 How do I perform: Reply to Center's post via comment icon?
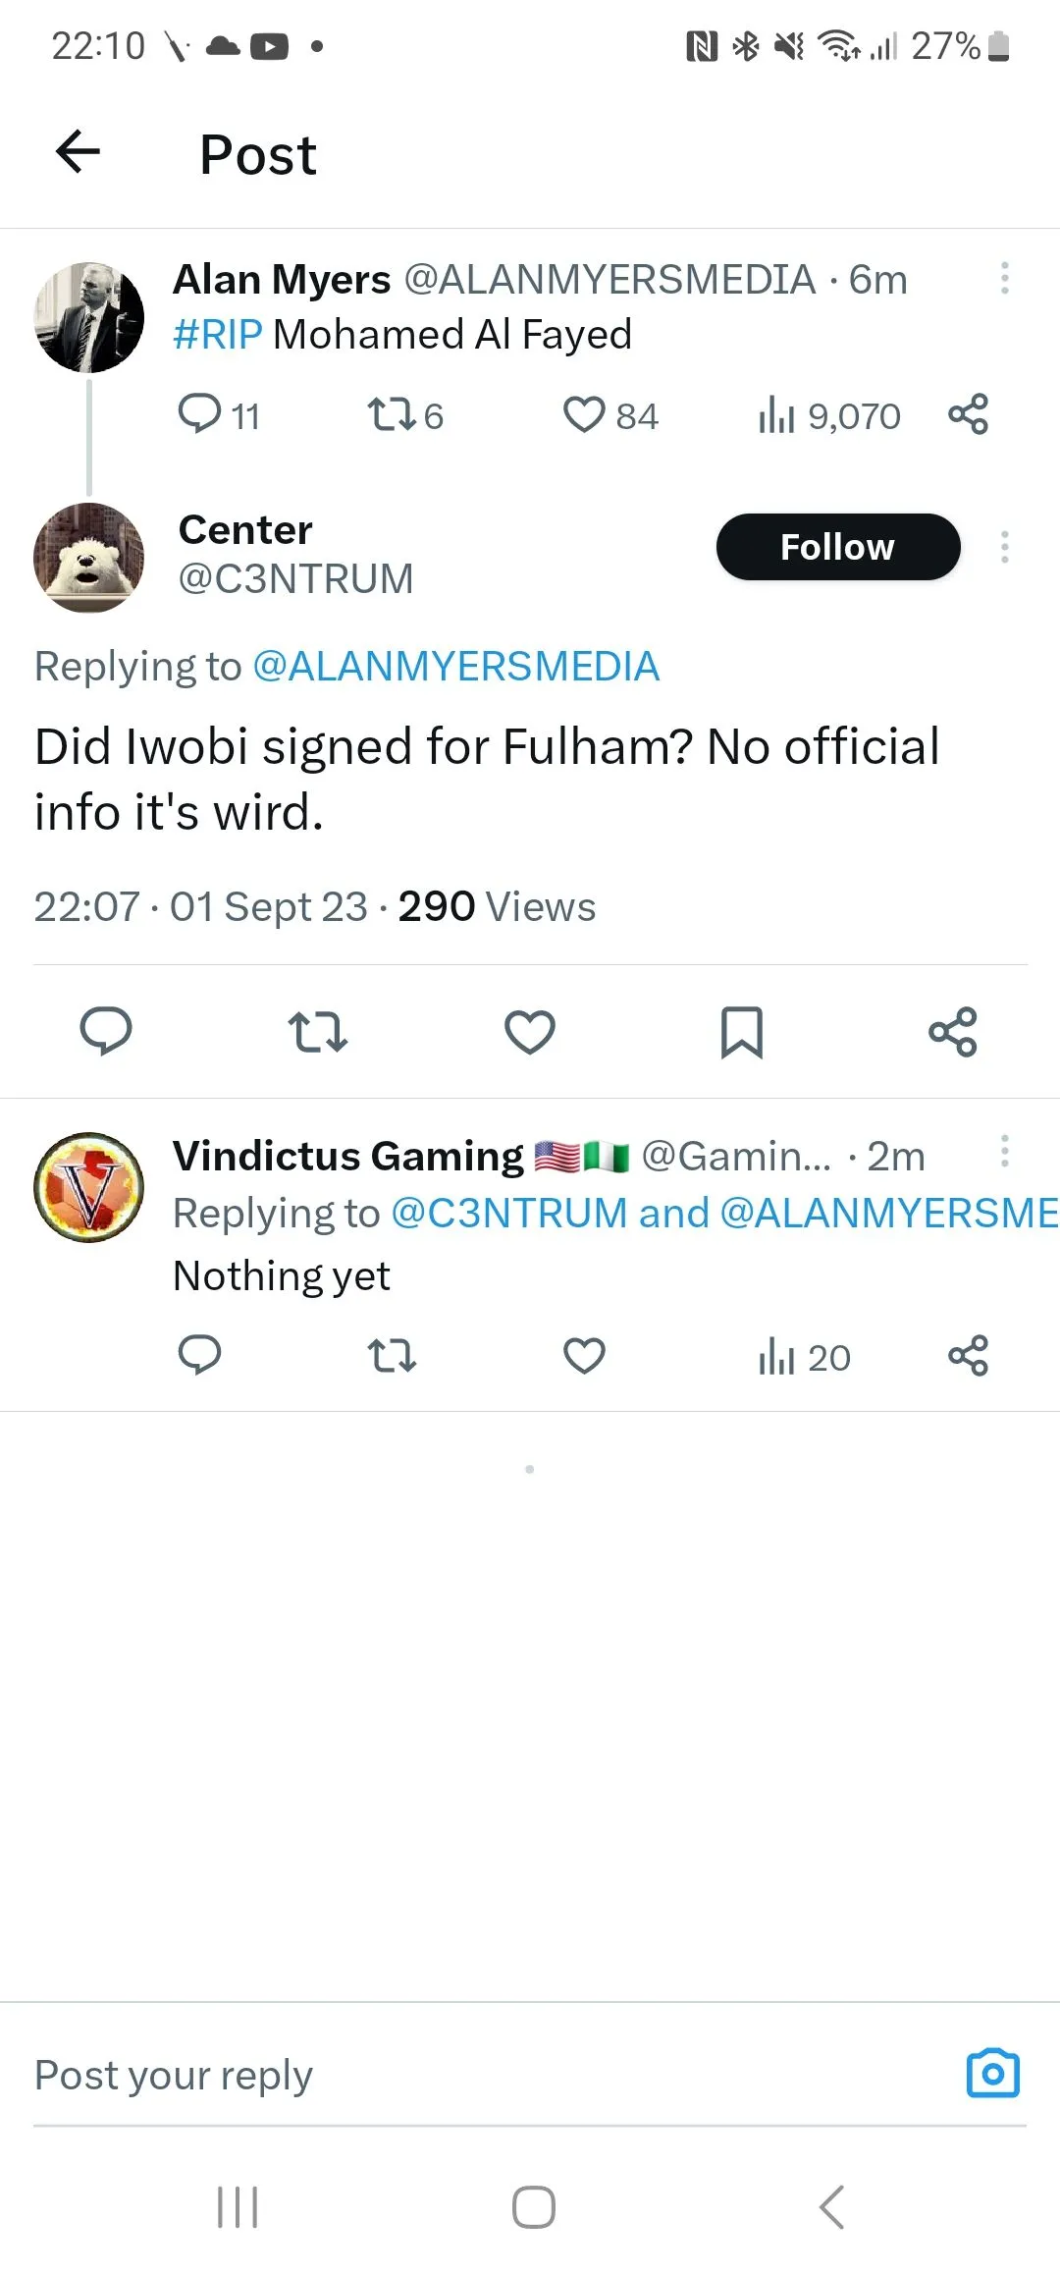click(106, 1032)
